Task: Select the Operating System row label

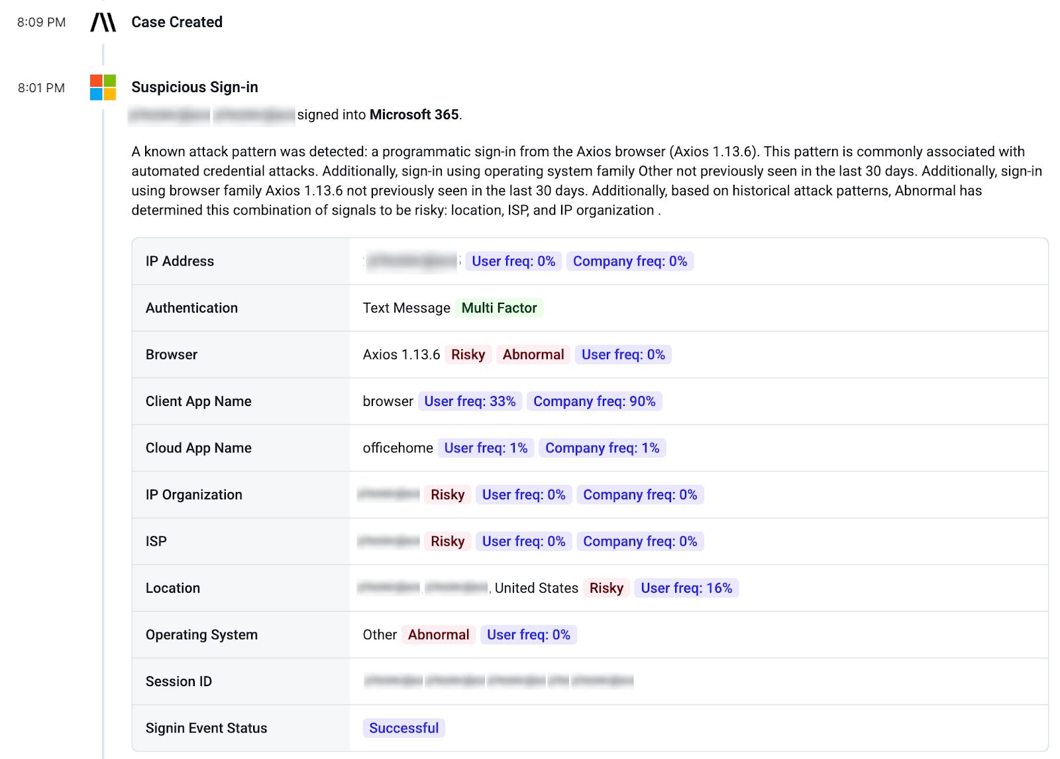Action: [x=201, y=634]
